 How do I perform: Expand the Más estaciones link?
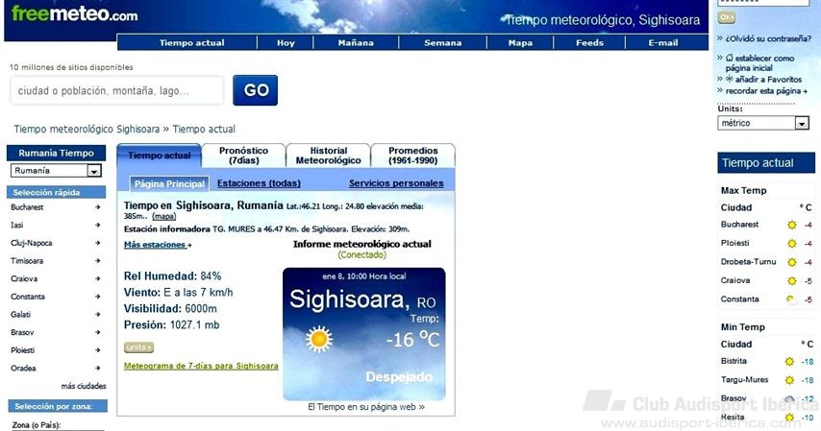[157, 245]
